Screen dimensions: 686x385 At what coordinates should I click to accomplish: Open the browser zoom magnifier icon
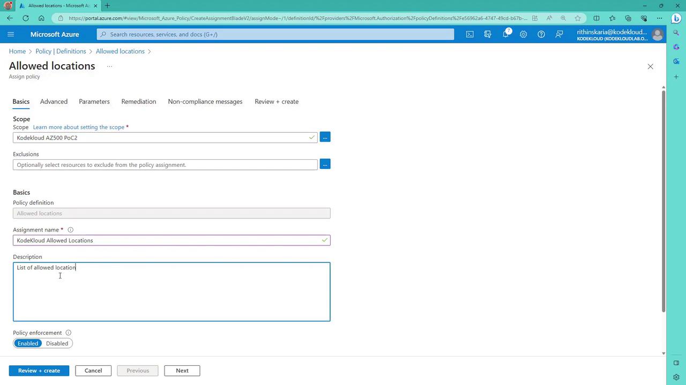[563, 18]
